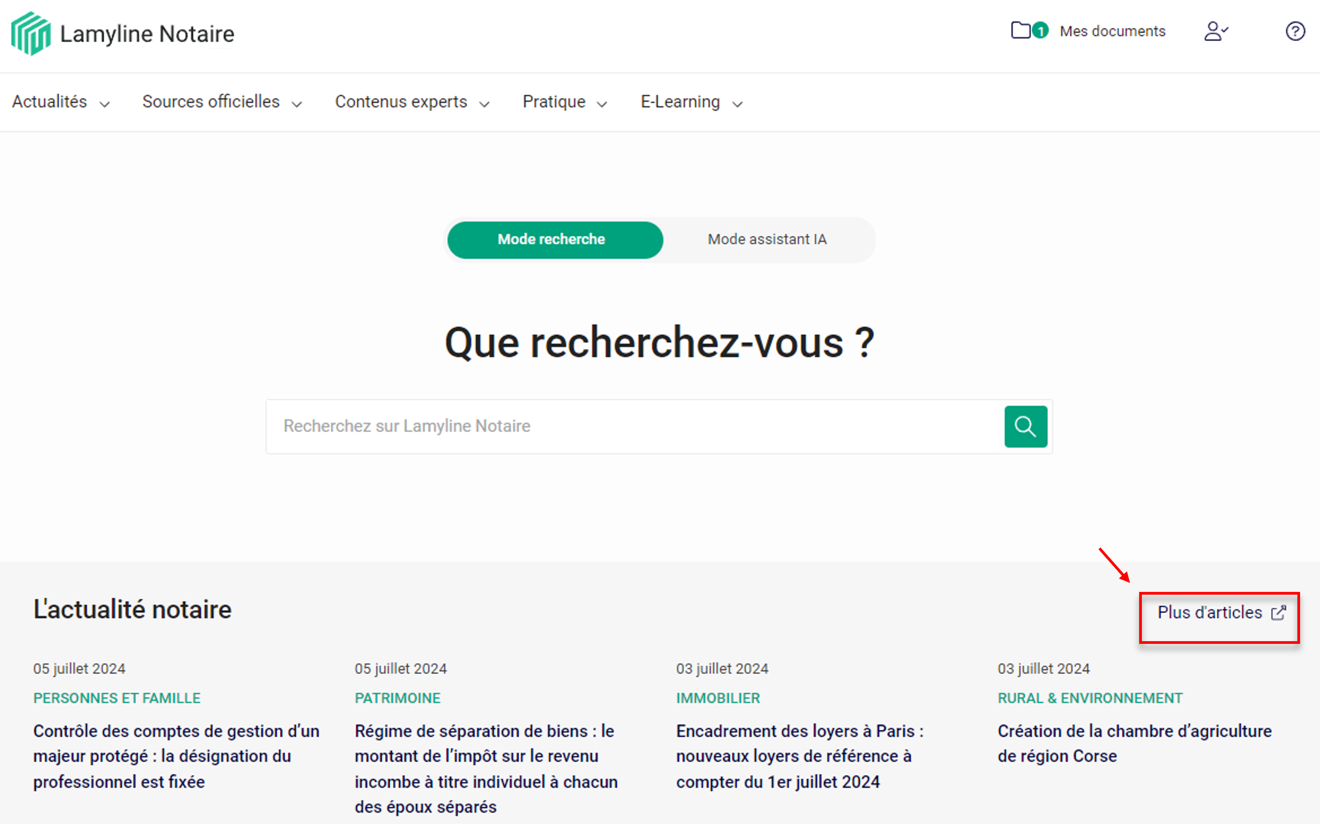Click the help question mark icon
The image size is (1320, 824).
tap(1295, 31)
